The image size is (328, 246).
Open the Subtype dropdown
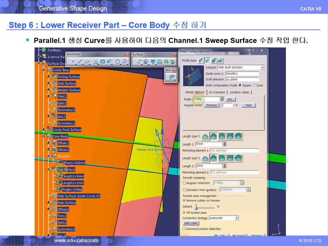(262, 68)
